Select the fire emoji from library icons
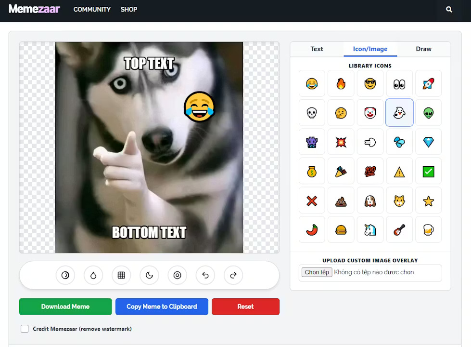Image resolution: width=471 pixels, height=347 pixels. 341,83
